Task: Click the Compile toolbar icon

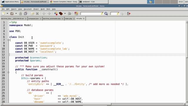Action: (x=56, y=14)
